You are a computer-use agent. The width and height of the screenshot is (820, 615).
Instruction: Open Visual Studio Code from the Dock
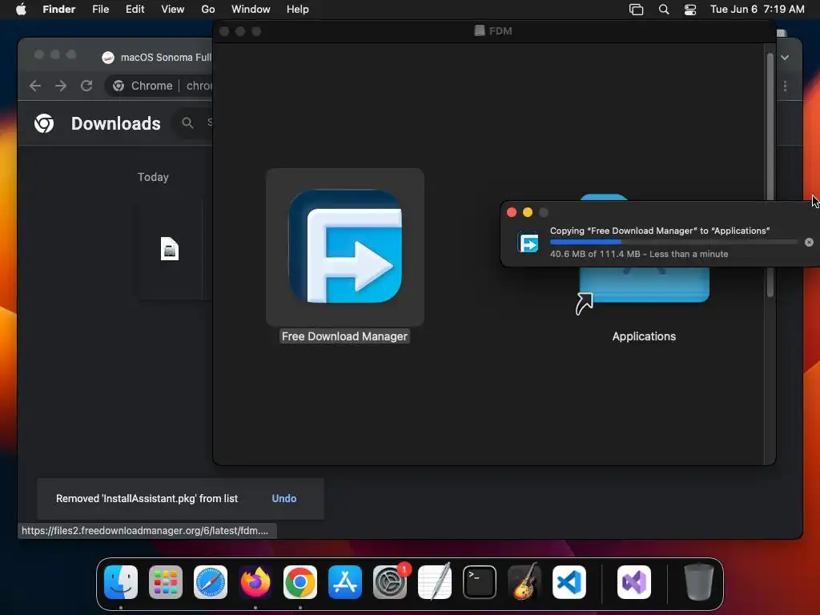coord(569,582)
